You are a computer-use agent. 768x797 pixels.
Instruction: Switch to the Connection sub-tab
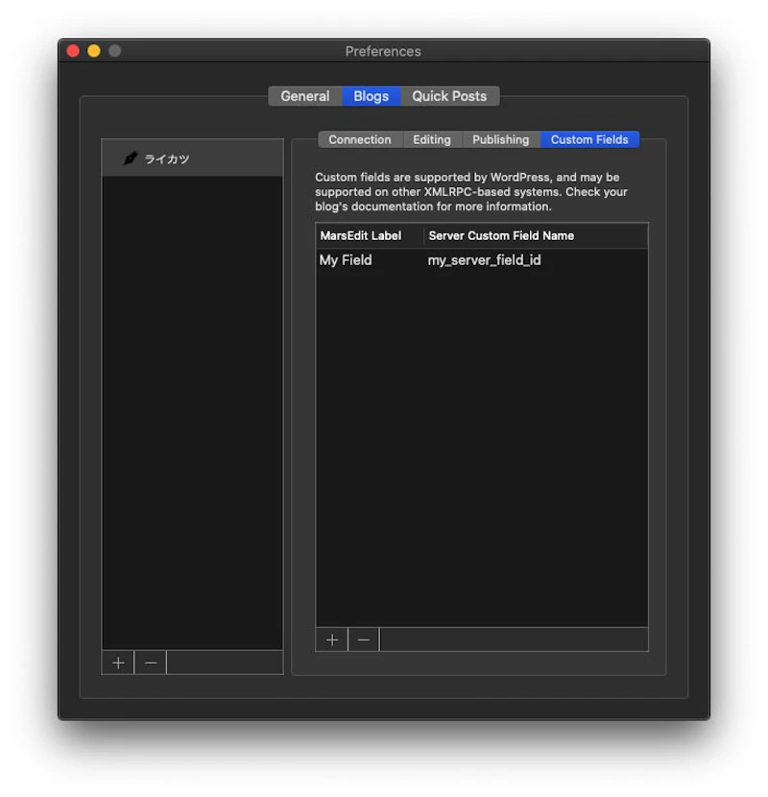click(360, 139)
